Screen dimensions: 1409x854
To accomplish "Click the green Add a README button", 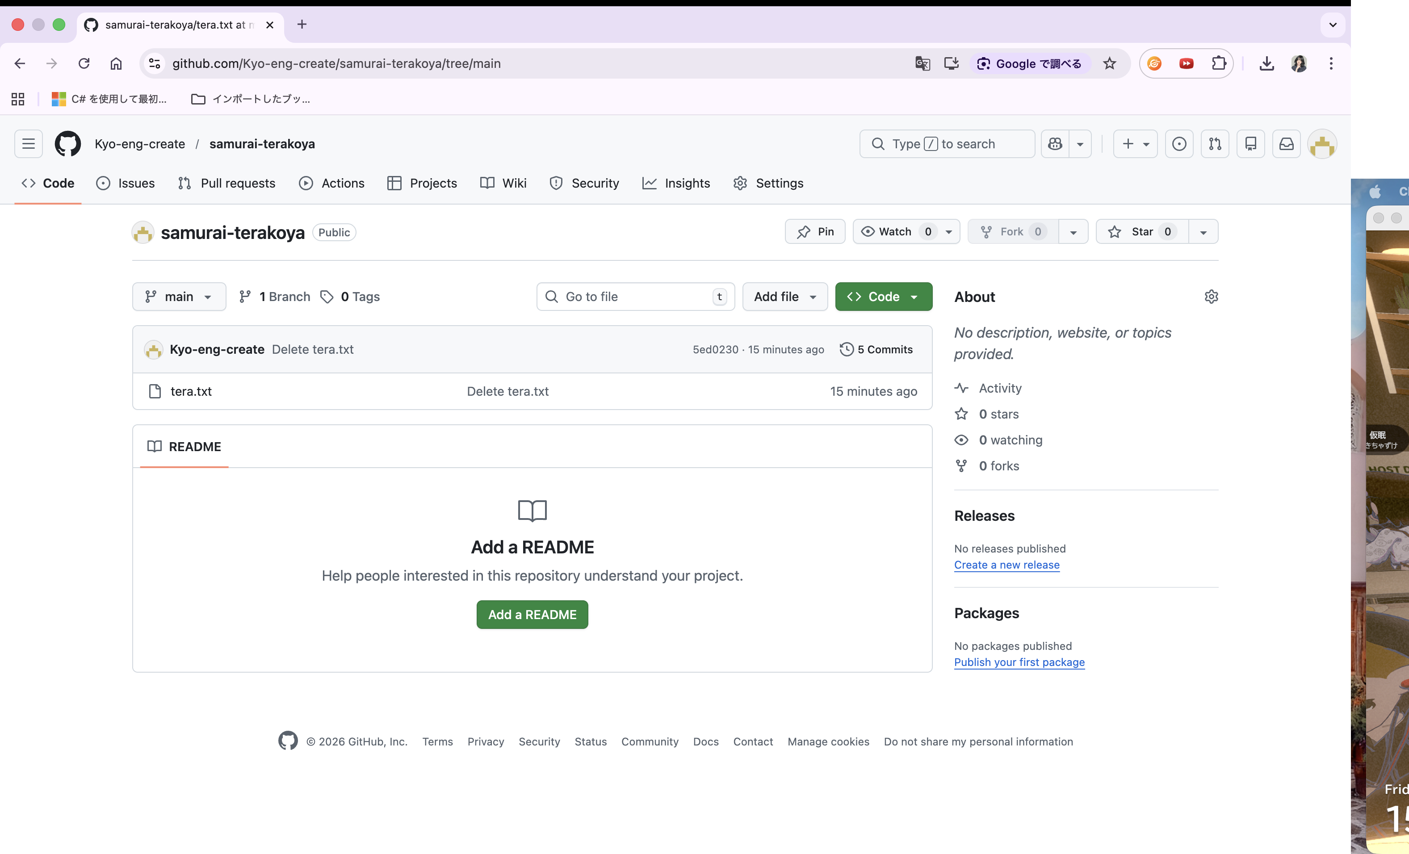I will pyautogui.click(x=533, y=615).
